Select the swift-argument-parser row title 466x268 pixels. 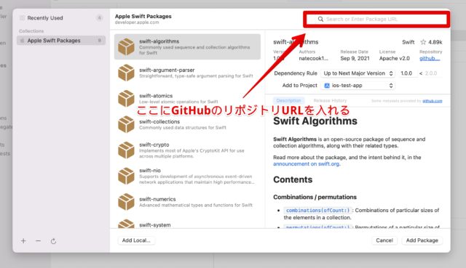point(167,70)
